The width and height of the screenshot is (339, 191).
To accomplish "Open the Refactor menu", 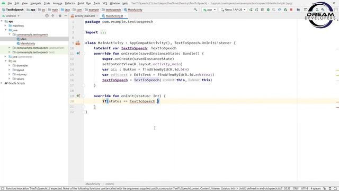I will click(70, 3).
